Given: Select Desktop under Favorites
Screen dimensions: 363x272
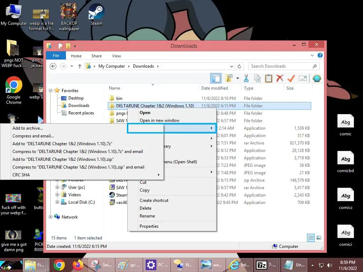Looking at the screenshot, I should coord(76,98).
